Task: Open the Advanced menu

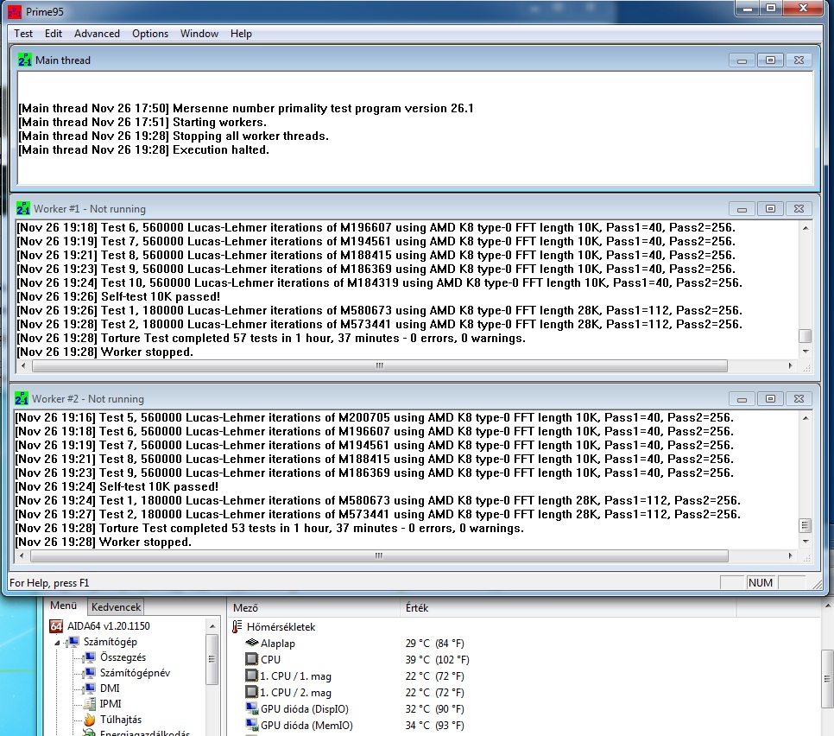Action: tap(97, 34)
